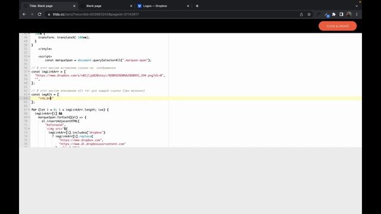
Task: Collapse the img src template fold arrow
Action: point(29,128)
